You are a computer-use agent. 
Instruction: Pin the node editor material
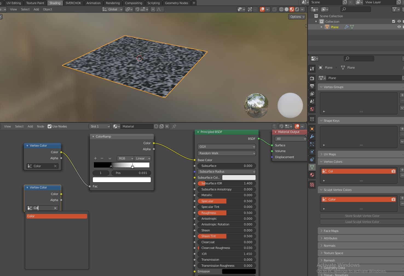[174, 126]
